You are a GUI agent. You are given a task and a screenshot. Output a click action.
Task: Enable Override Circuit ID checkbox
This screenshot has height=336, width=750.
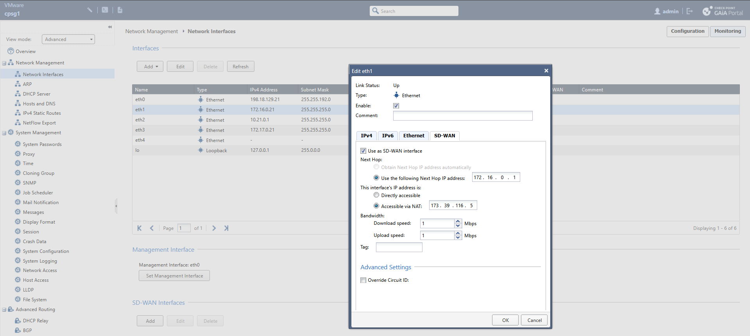pyautogui.click(x=363, y=280)
